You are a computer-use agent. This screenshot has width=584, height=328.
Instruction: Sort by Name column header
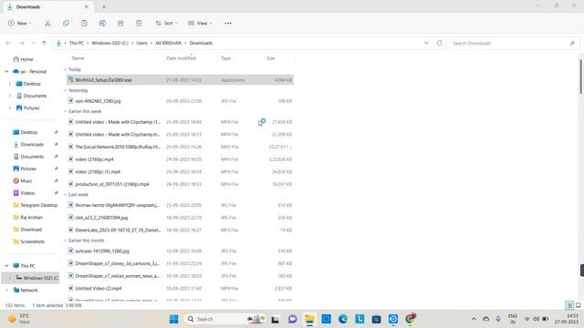pyautogui.click(x=78, y=58)
